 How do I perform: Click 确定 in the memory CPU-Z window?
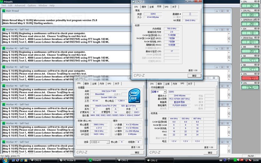(194, 76)
